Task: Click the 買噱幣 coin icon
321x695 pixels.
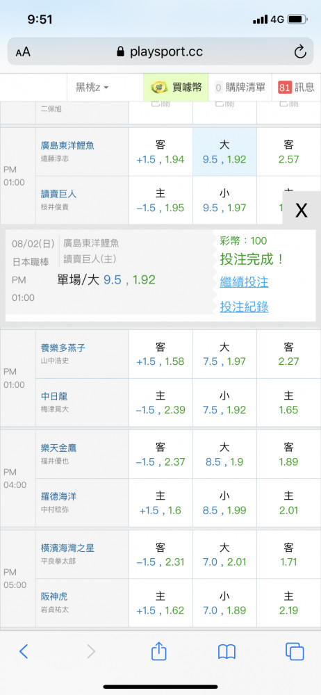Action: [158, 88]
